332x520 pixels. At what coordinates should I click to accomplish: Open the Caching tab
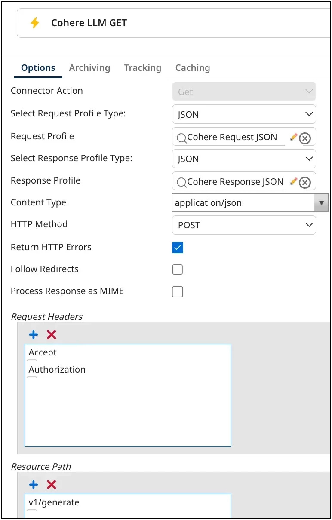(193, 68)
